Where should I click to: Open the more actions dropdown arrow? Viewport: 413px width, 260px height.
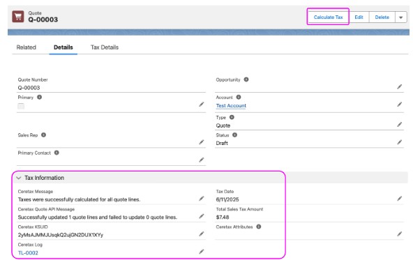401,17
